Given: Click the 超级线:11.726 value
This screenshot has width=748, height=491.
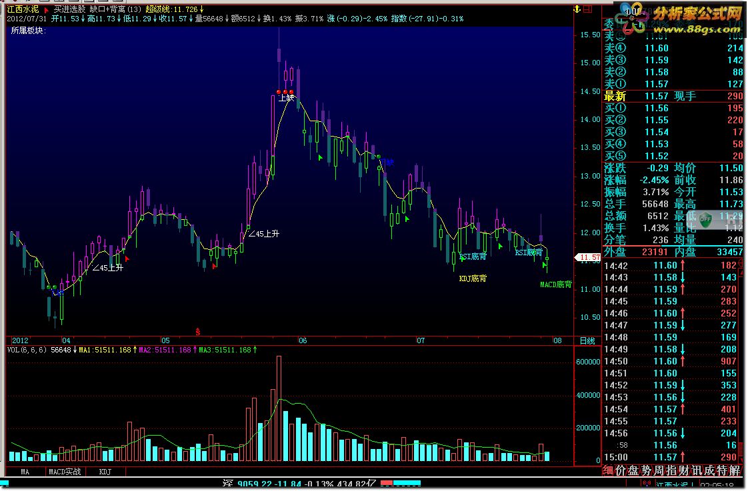Looking at the screenshot, I should tap(175, 9).
